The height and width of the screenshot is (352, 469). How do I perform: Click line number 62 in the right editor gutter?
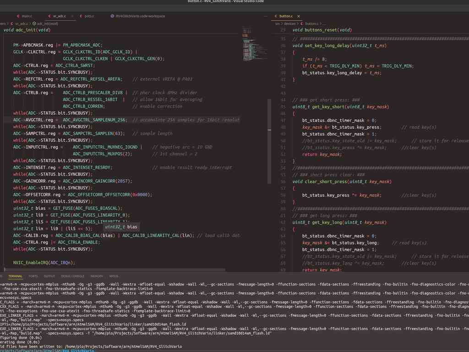coord(283,222)
